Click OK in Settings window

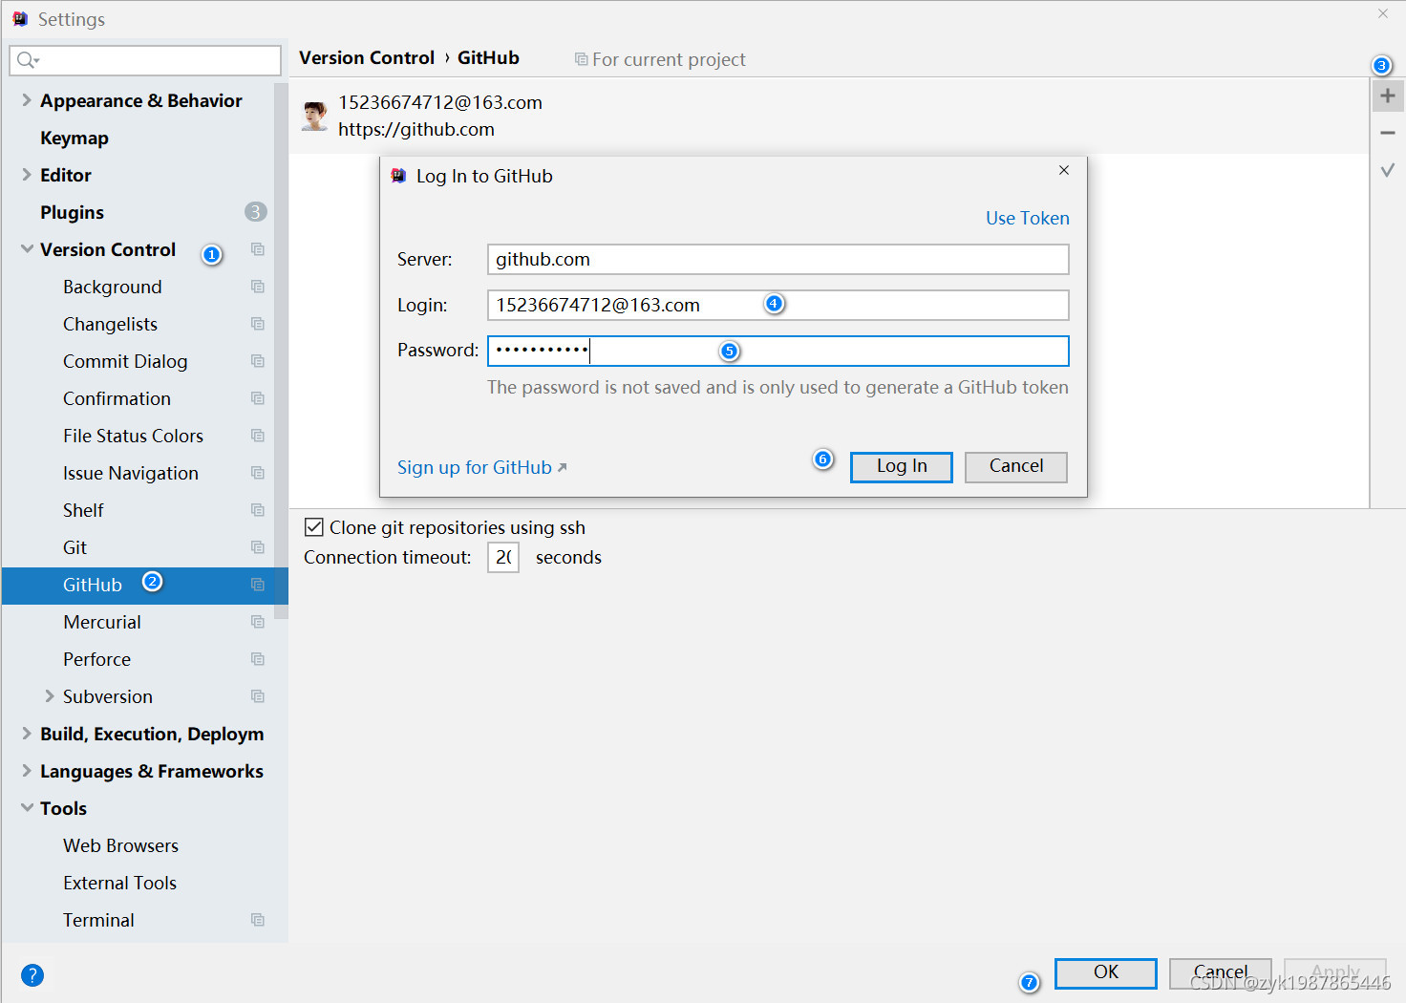pyautogui.click(x=1106, y=972)
